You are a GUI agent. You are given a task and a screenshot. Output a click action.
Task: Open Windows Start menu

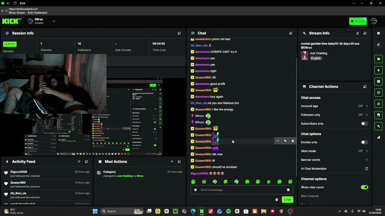pyautogui.click(x=95, y=211)
